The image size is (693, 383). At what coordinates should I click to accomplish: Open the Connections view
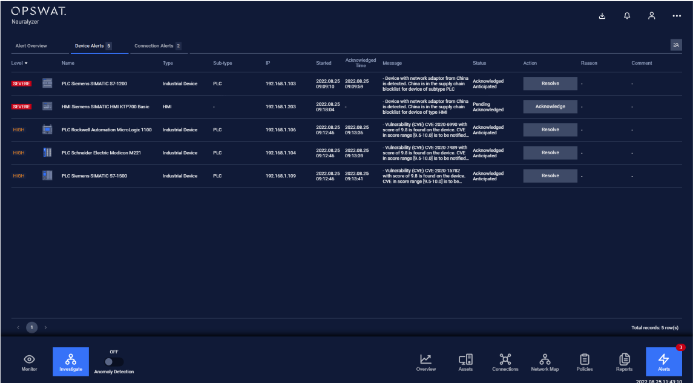[x=505, y=362]
